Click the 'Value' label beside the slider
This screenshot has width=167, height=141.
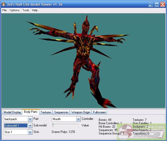point(85,125)
